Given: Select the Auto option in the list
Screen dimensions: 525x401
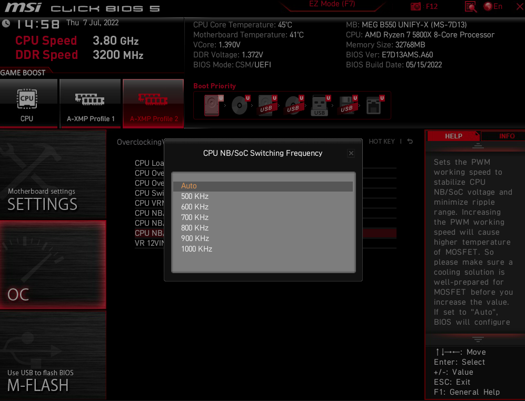Looking at the screenshot, I should [x=263, y=186].
